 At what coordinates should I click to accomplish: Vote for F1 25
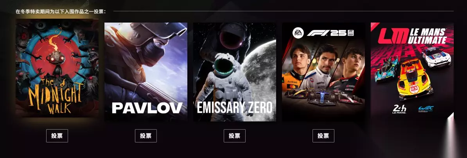[323, 136]
